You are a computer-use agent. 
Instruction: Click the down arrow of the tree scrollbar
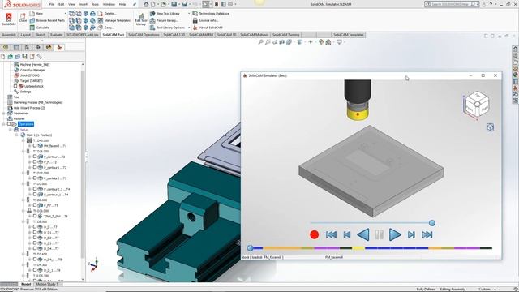pos(83,279)
